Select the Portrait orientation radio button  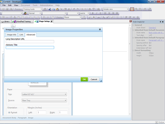click(x=9, y=113)
